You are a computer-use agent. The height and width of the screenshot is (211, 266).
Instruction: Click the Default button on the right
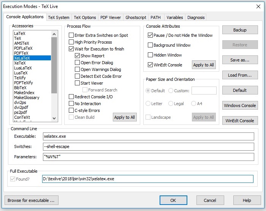pyautogui.click(x=240, y=90)
